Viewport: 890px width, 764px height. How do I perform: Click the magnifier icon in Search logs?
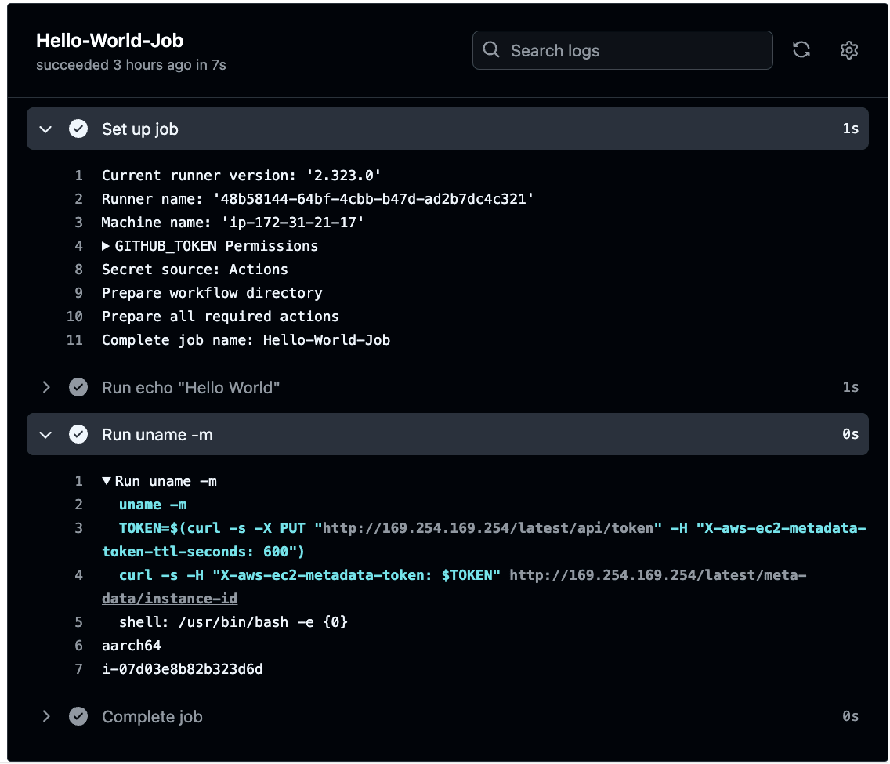(491, 50)
